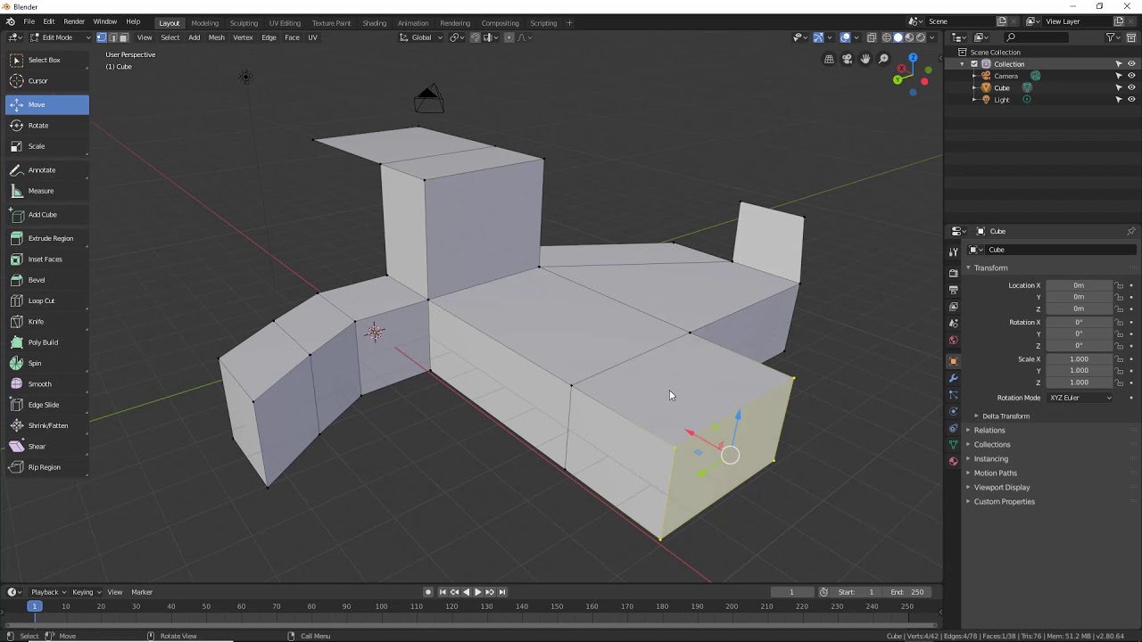Image resolution: width=1142 pixels, height=642 pixels.
Task: Activate the Smooth tool
Action: [46, 383]
